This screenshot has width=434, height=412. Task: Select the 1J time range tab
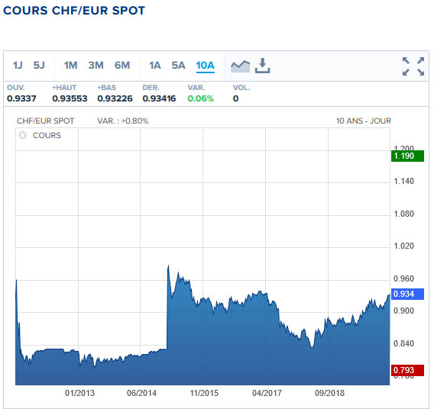[18, 66]
